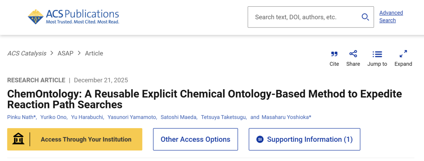
Task: Open the Advanced Search link
Action: click(x=391, y=16)
